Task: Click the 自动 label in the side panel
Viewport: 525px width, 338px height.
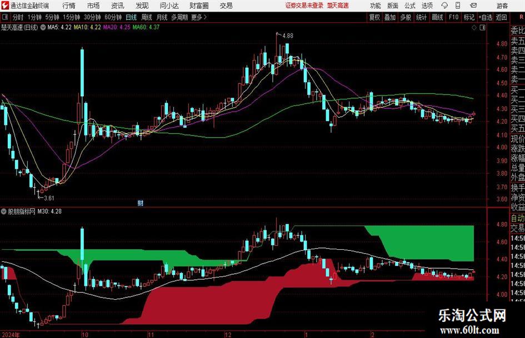Action: [x=518, y=218]
